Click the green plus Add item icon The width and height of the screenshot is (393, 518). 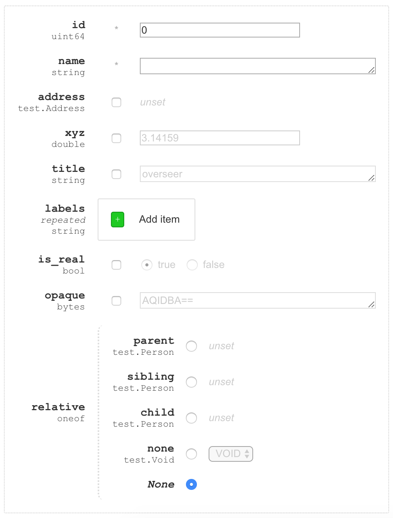pos(117,220)
